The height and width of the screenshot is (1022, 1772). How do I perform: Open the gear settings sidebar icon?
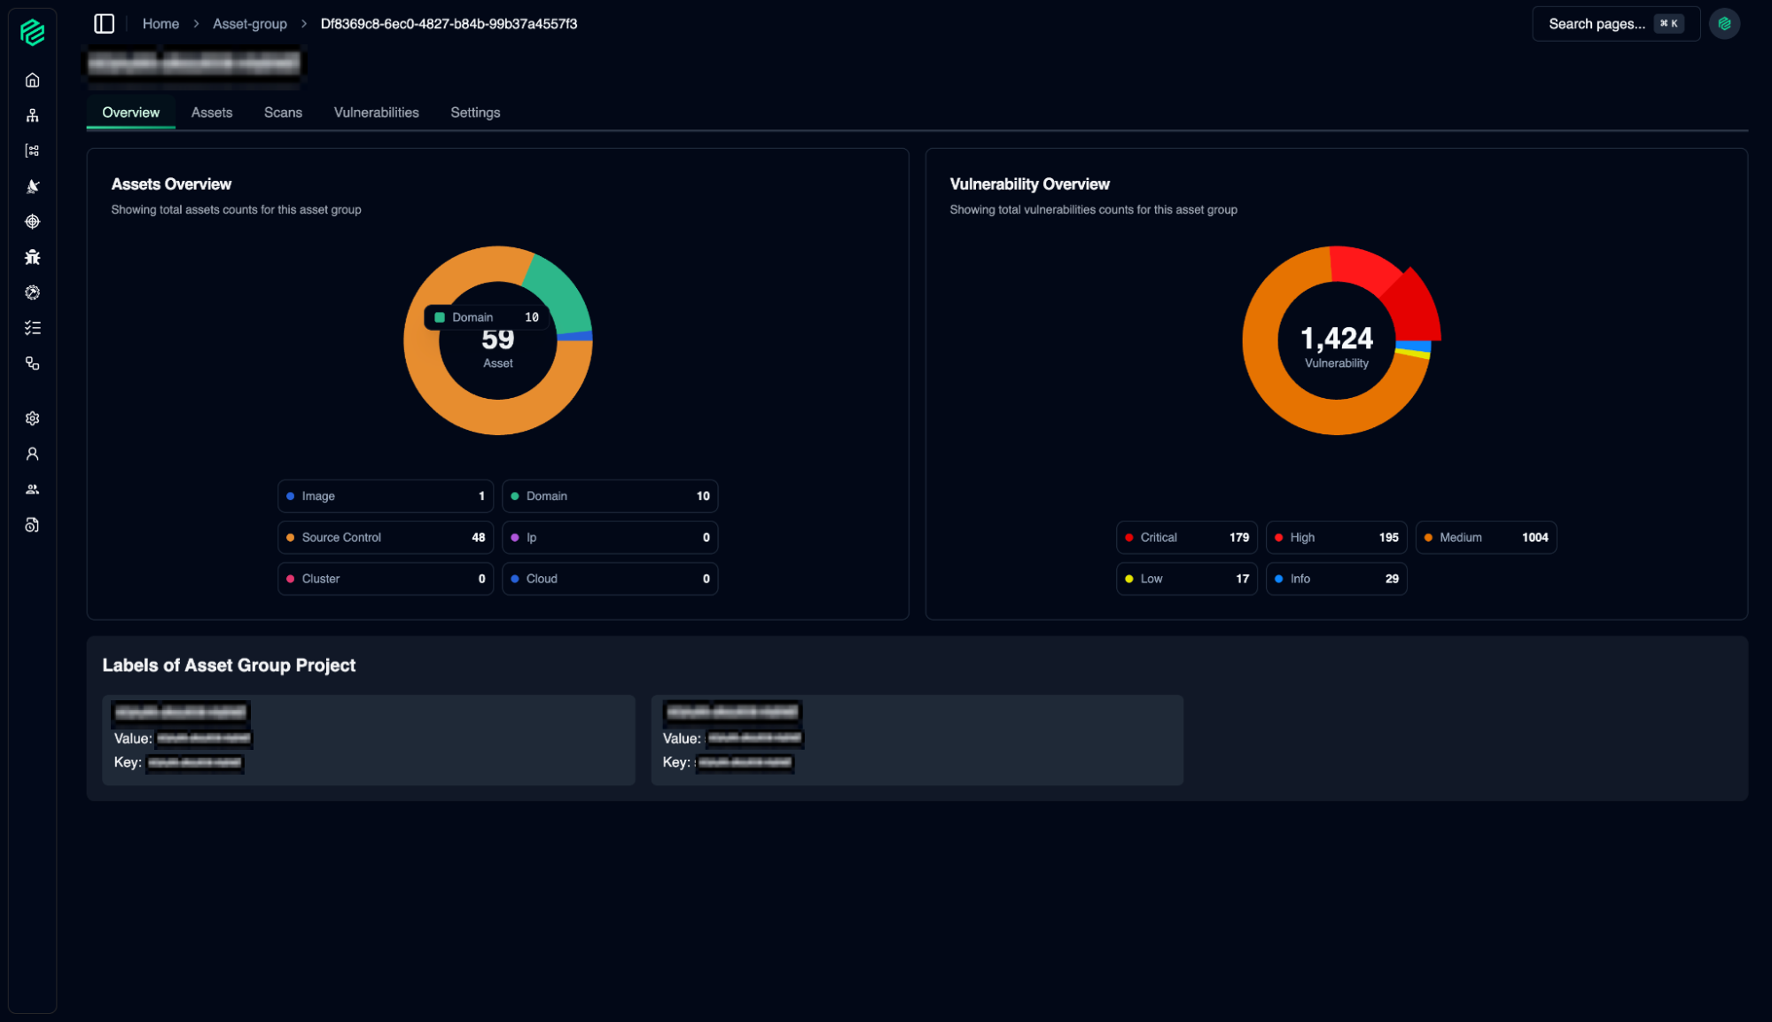tap(33, 418)
